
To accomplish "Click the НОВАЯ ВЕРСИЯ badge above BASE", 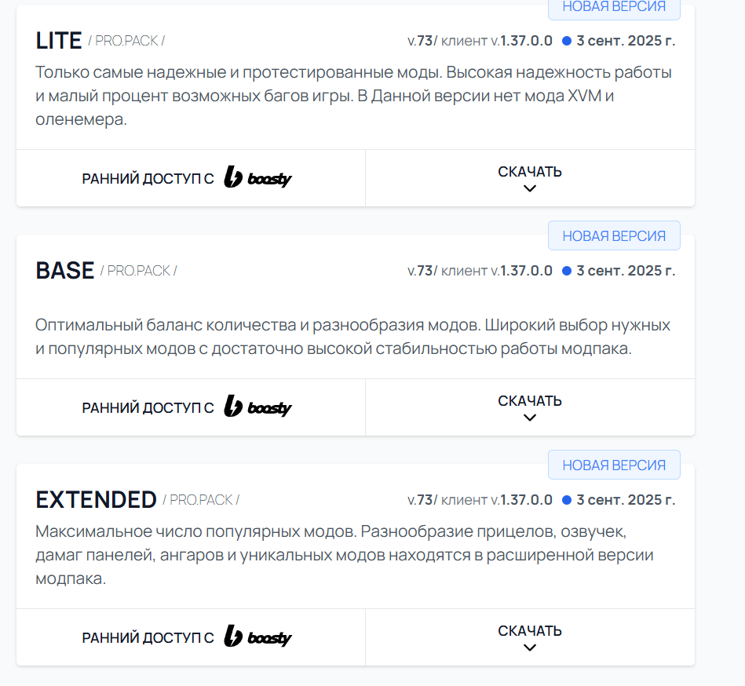I will point(614,235).
